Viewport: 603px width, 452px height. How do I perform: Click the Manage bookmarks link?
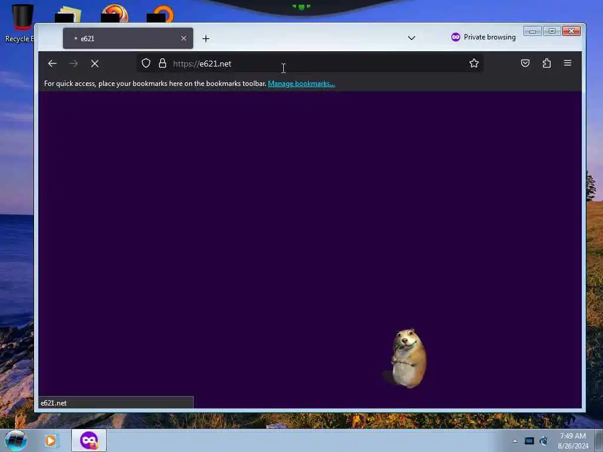pyautogui.click(x=301, y=84)
